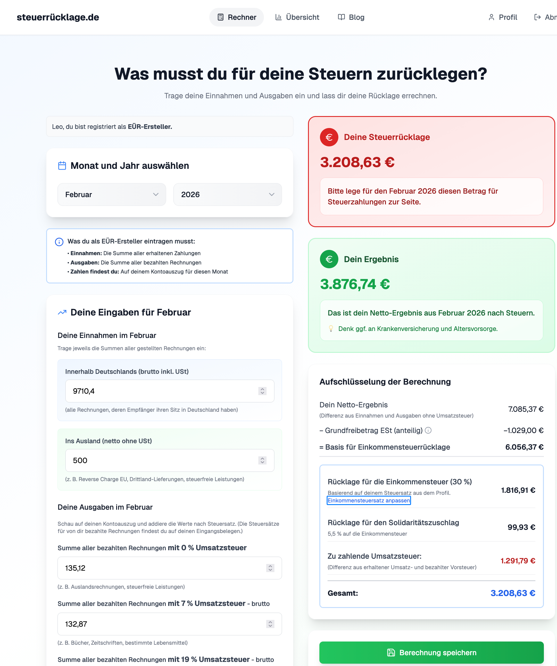The height and width of the screenshot is (666, 557).
Task: Click the steuerrücklage.de logo
Action: [x=58, y=17]
